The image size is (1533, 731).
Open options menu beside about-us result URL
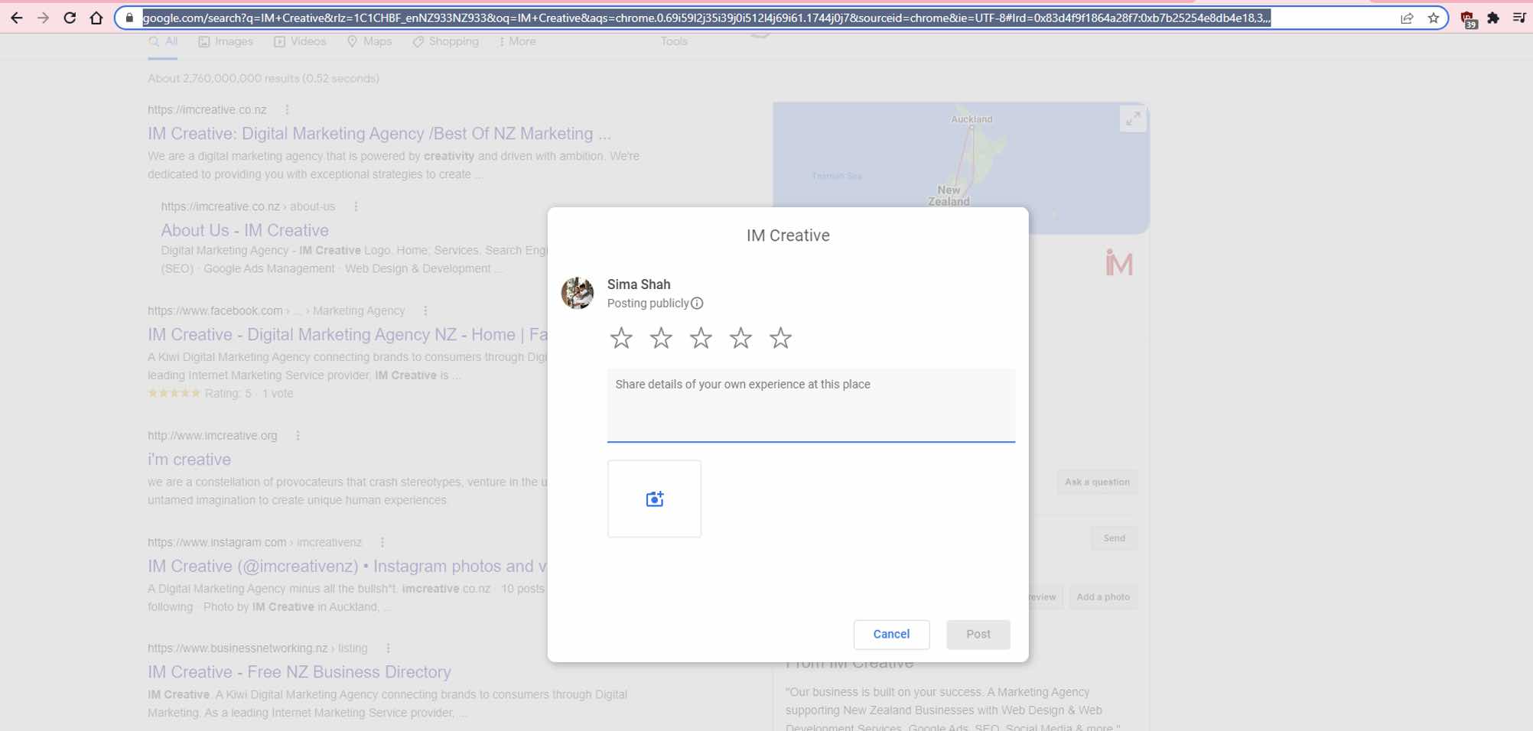356,206
